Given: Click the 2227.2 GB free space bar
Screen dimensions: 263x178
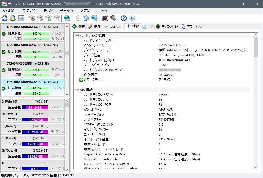Looking at the screenshot, I should [x=35, y=120].
